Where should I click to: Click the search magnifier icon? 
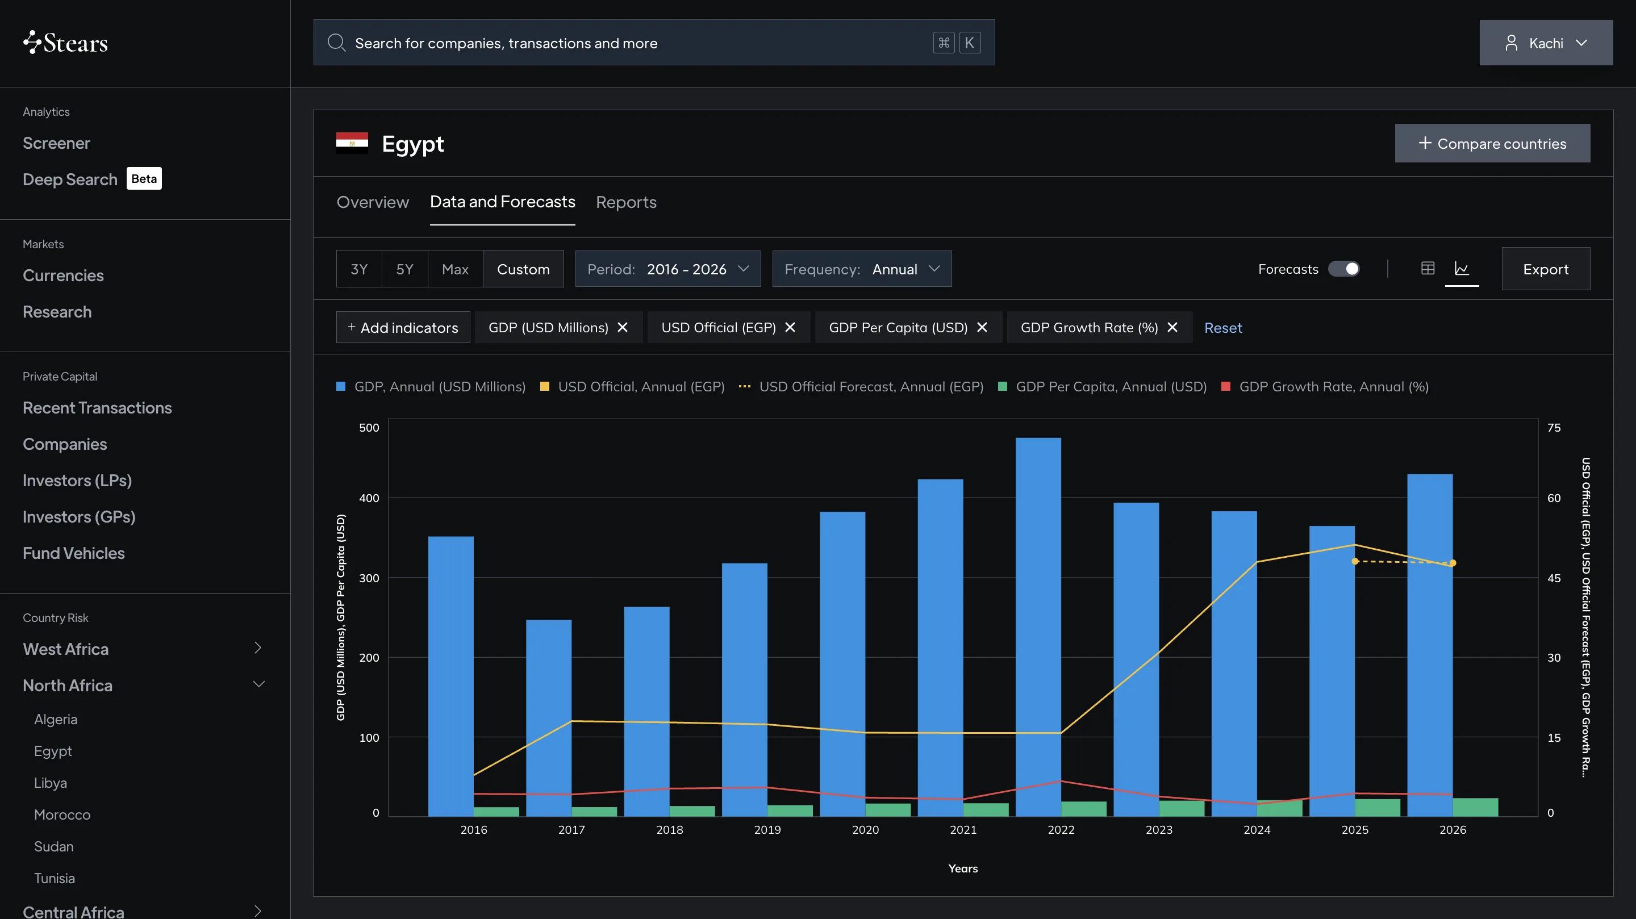point(336,43)
